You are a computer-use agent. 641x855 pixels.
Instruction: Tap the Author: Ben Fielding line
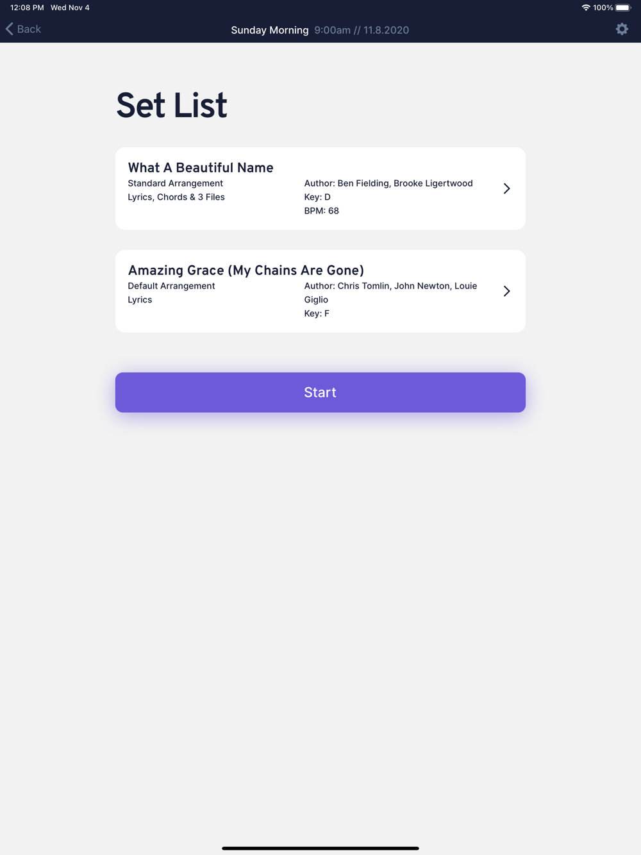pyautogui.click(x=388, y=183)
